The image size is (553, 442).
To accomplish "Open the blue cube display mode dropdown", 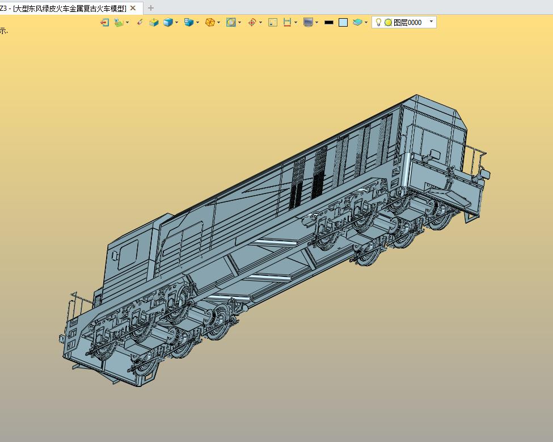I will (177, 23).
